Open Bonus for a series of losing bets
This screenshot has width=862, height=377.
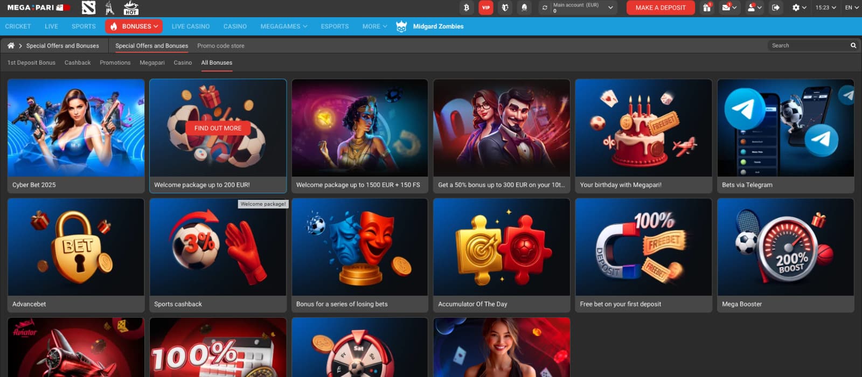[360, 255]
